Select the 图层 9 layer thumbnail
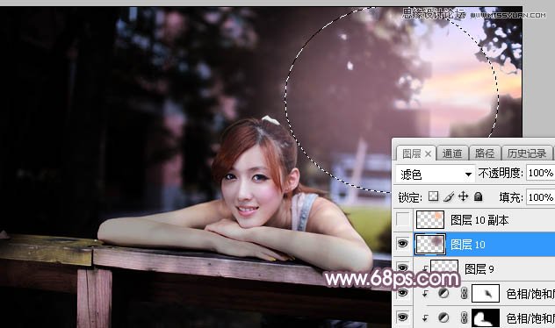 click(x=444, y=266)
